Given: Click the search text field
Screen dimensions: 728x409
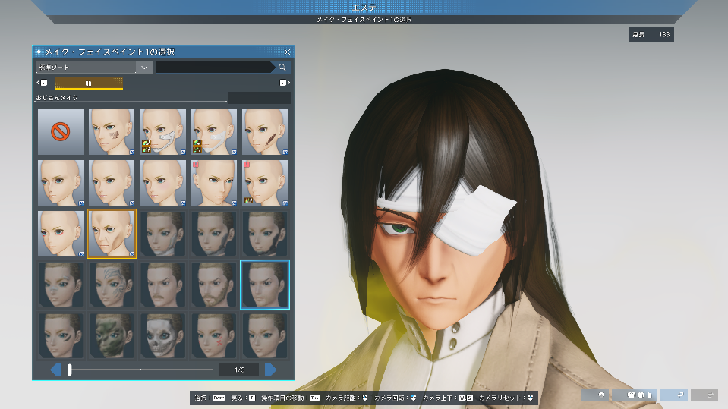Looking at the screenshot, I should (x=215, y=68).
